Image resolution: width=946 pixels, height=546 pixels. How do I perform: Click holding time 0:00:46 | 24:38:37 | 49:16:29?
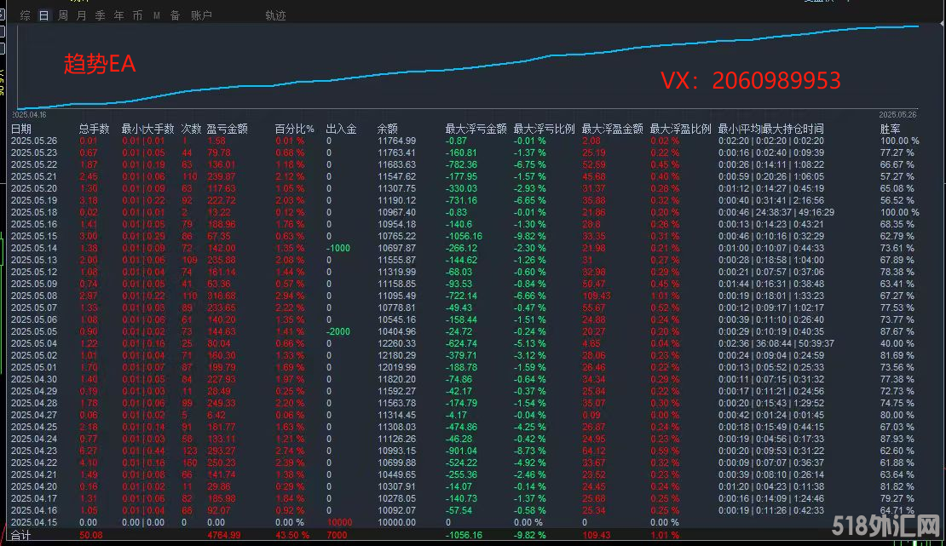coord(776,212)
